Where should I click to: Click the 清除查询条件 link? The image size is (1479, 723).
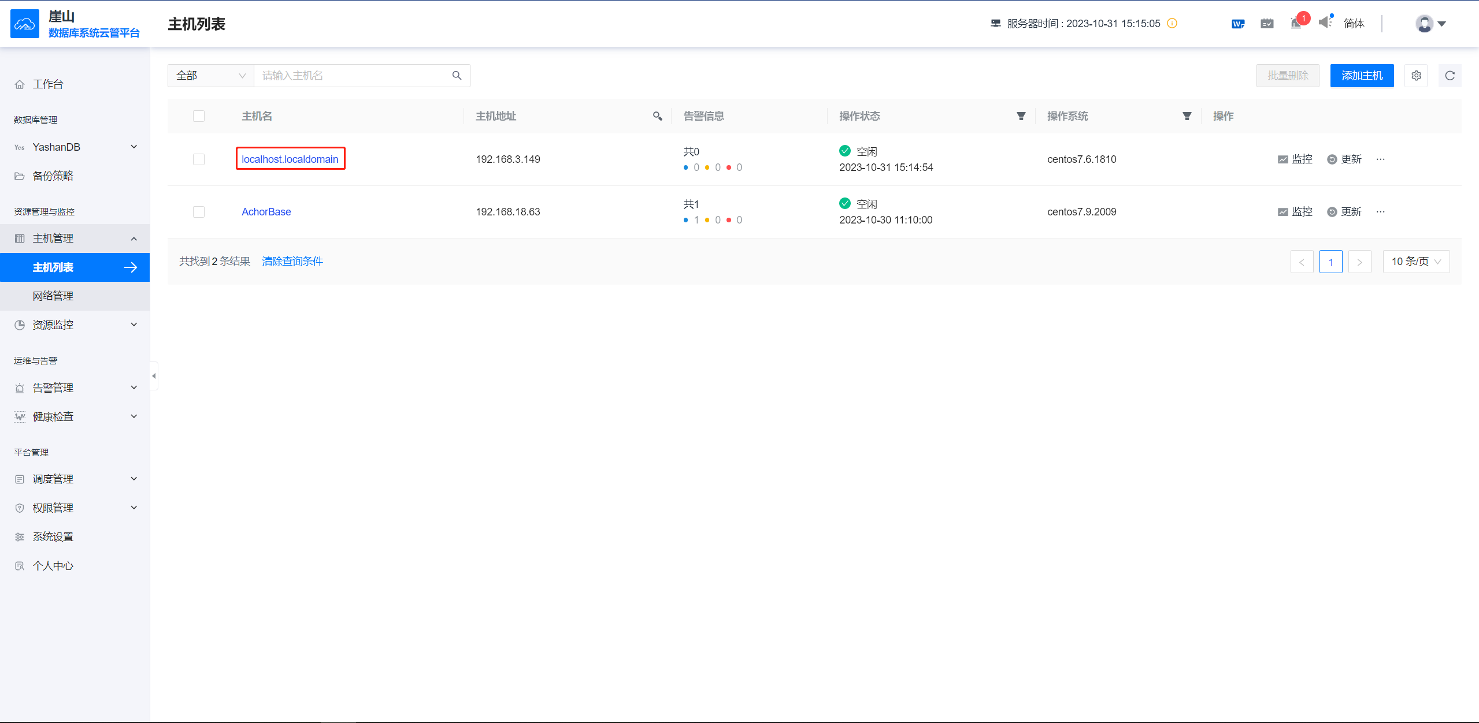(292, 262)
